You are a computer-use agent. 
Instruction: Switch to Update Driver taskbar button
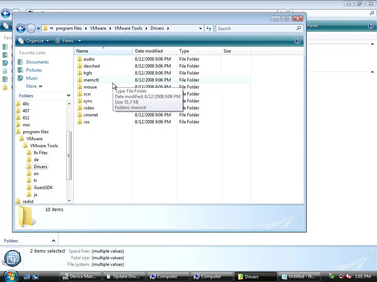pos(124,276)
